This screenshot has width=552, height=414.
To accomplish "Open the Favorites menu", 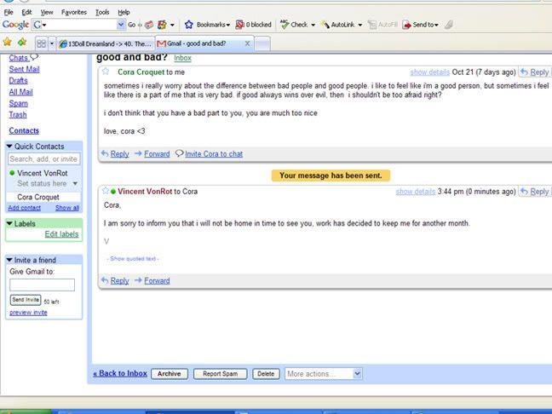I will [73, 13].
